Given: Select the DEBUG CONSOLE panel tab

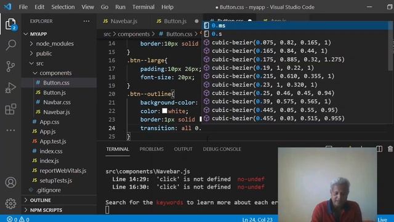Looking at the screenshot, I should coord(222,149).
